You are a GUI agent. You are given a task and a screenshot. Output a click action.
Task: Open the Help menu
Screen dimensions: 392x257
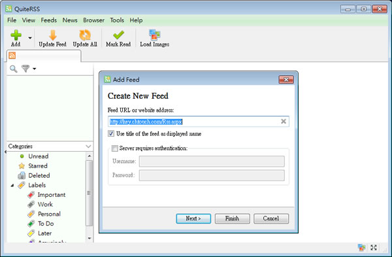coord(136,20)
